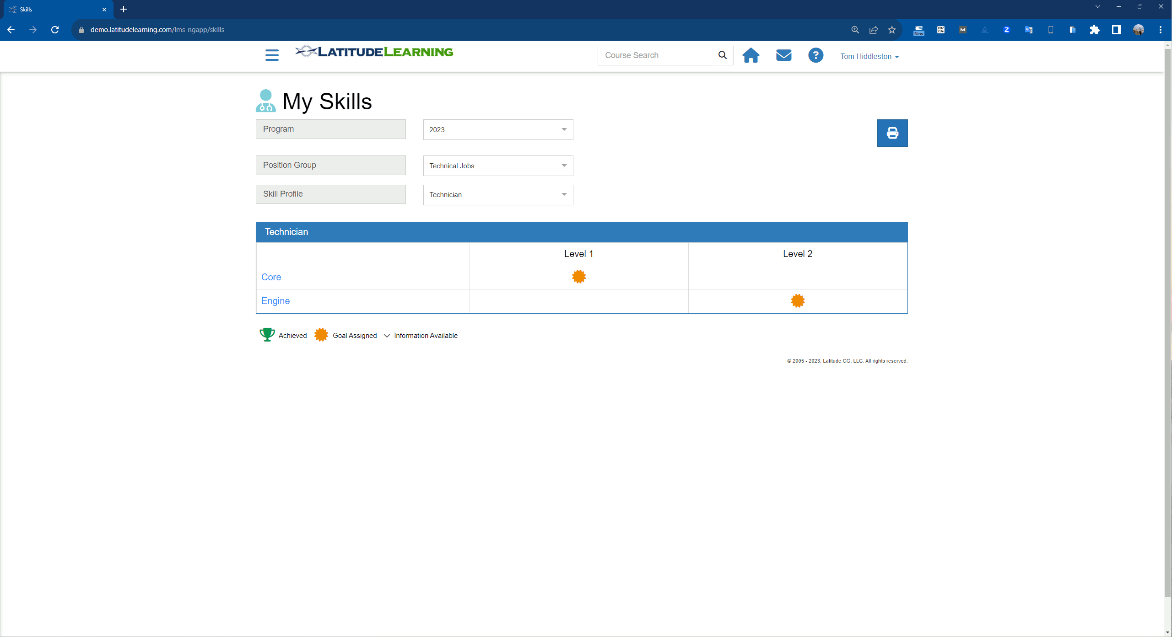
Task: Click the Home icon
Action: (751, 55)
